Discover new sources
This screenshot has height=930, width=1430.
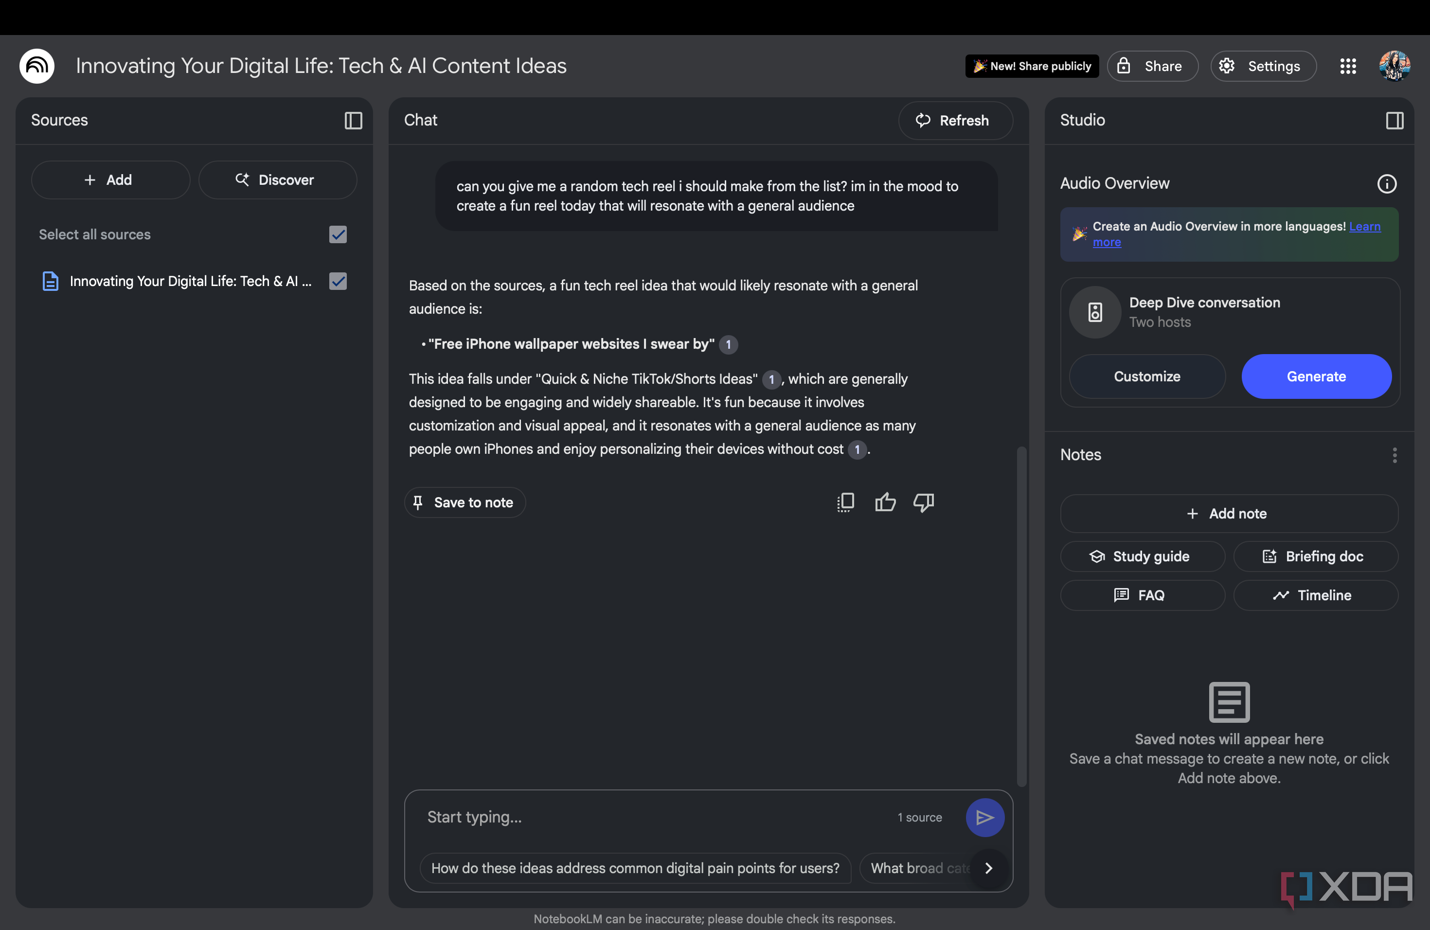(x=278, y=179)
